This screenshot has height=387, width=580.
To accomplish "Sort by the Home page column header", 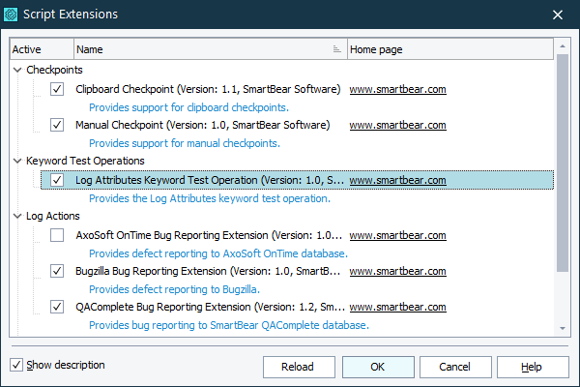I will (449, 48).
